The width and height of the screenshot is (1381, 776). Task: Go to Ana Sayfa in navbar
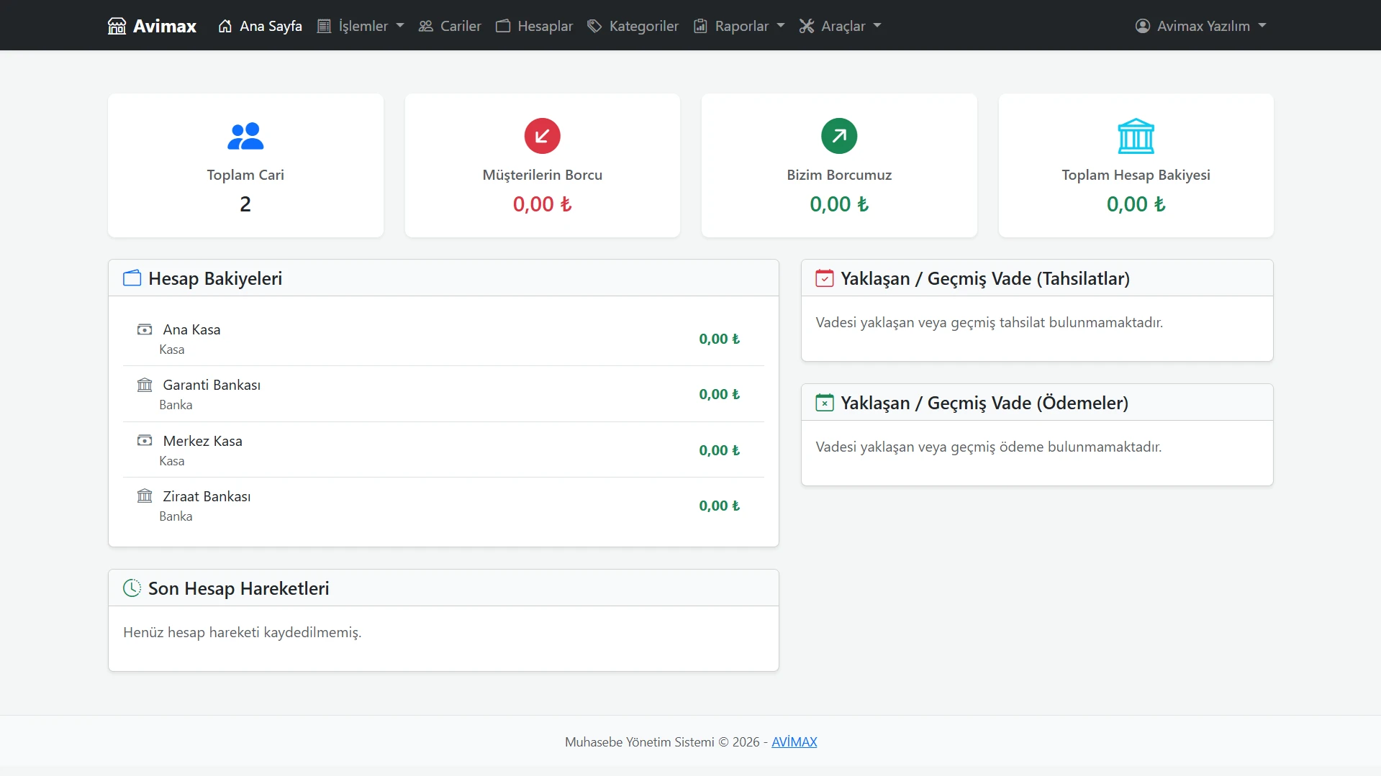pyautogui.click(x=261, y=26)
